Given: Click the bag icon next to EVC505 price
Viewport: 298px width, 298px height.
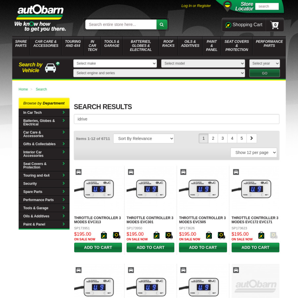Looking at the screenshot, I should click(x=209, y=235).
